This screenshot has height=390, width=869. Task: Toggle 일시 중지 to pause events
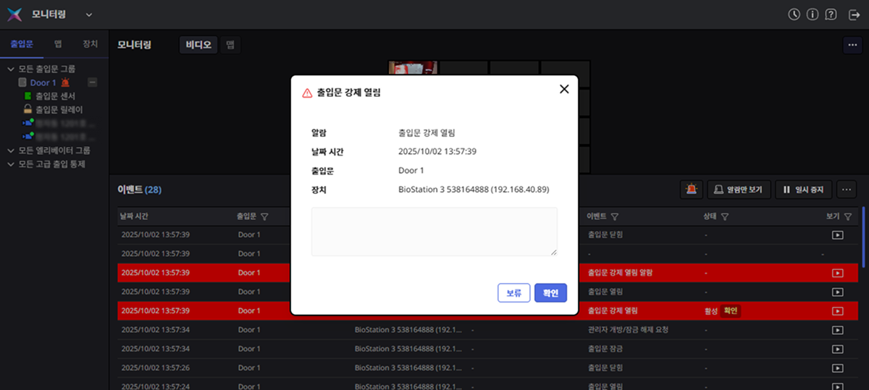click(804, 190)
